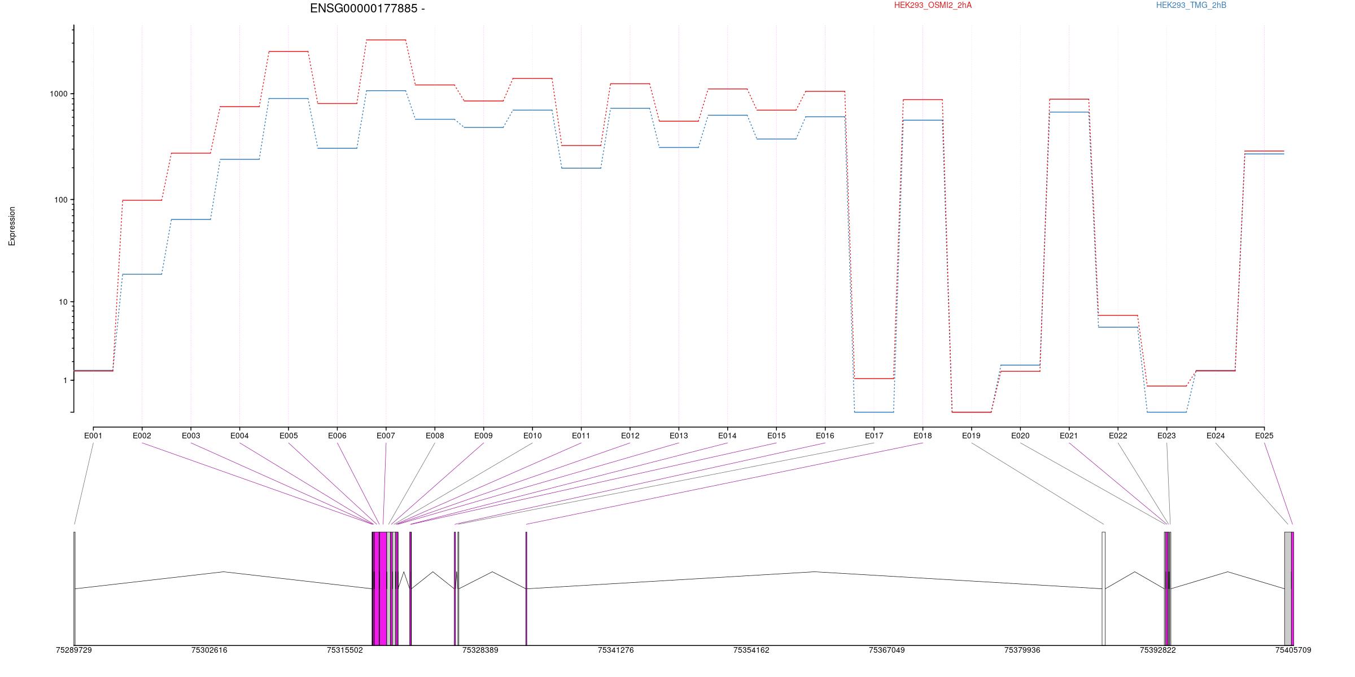The height and width of the screenshot is (677, 1355).
Task: Click exon label E022
Action: (x=1118, y=436)
